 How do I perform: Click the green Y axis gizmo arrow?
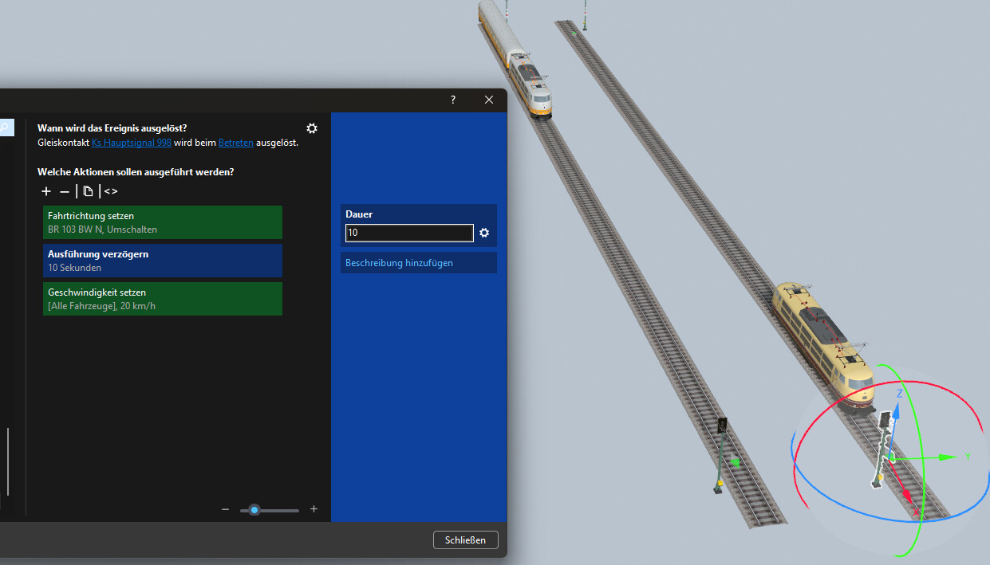click(948, 457)
